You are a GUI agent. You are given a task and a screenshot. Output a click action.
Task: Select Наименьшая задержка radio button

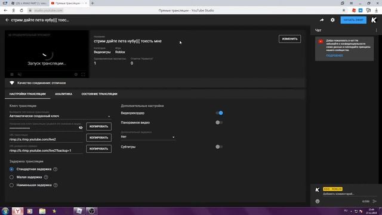click(x=11, y=185)
